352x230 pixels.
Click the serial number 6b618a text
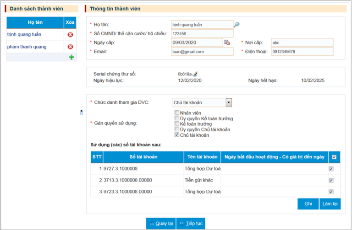[185, 74]
